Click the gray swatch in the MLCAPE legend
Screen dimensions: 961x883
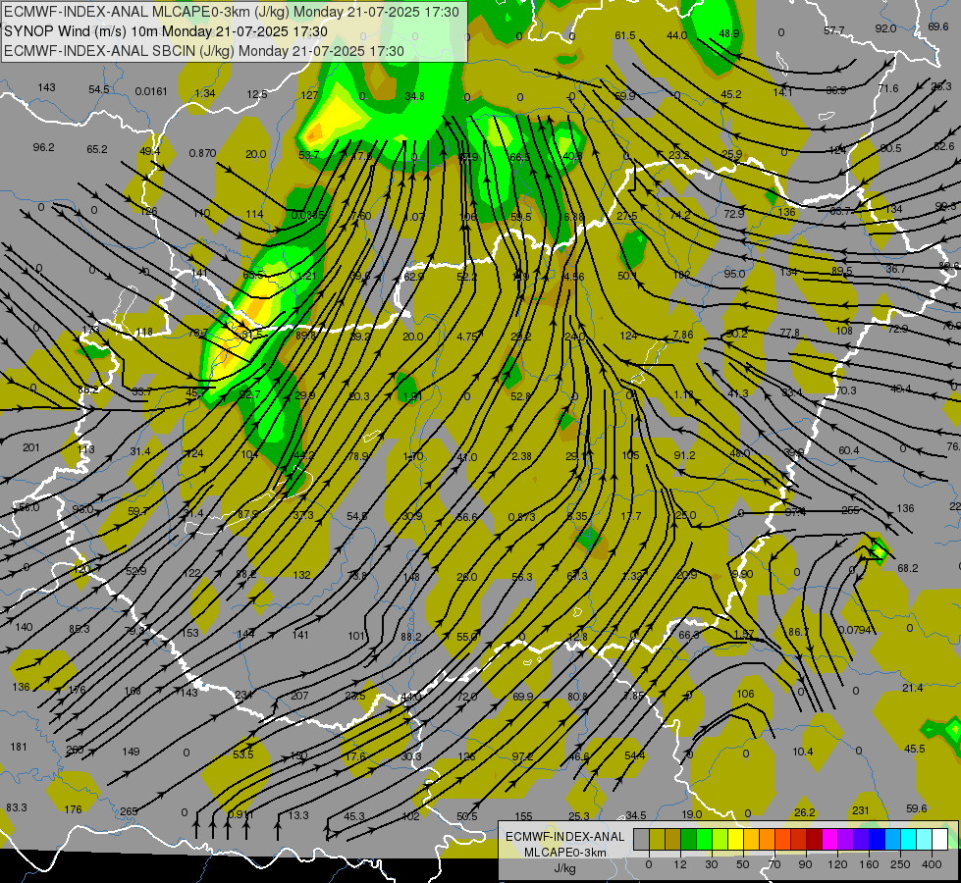(x=642, y=840)
